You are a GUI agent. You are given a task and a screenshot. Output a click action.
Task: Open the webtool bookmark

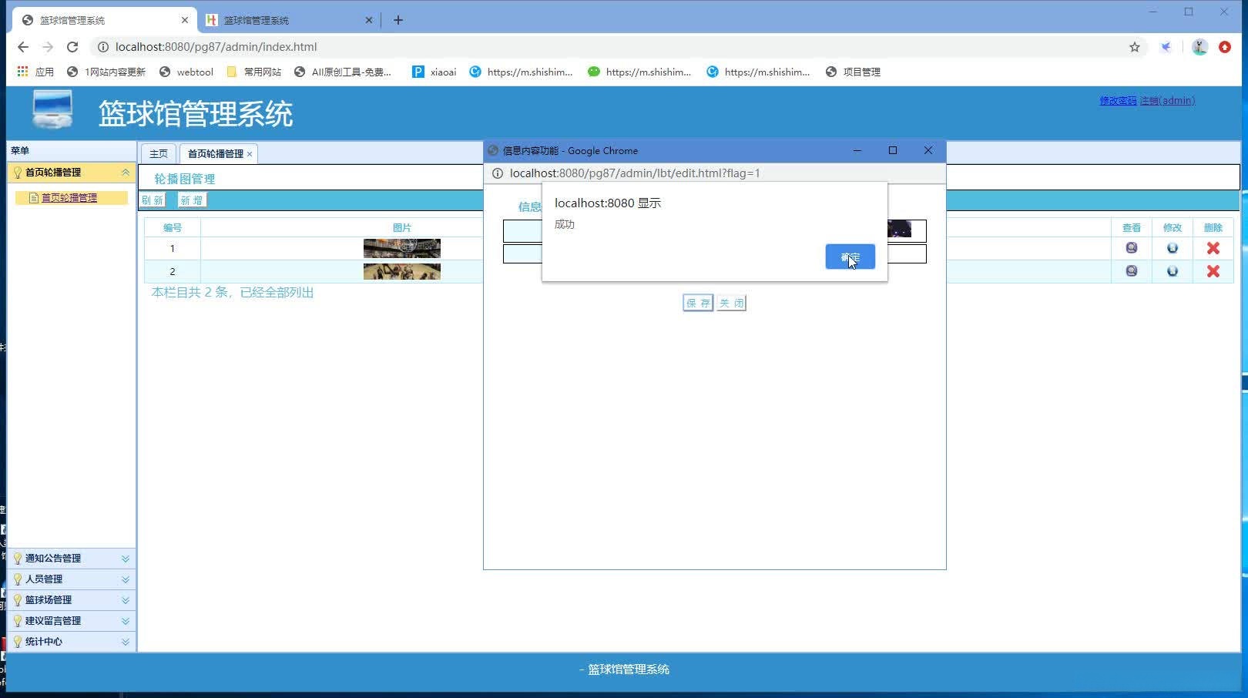click(186, 72)
